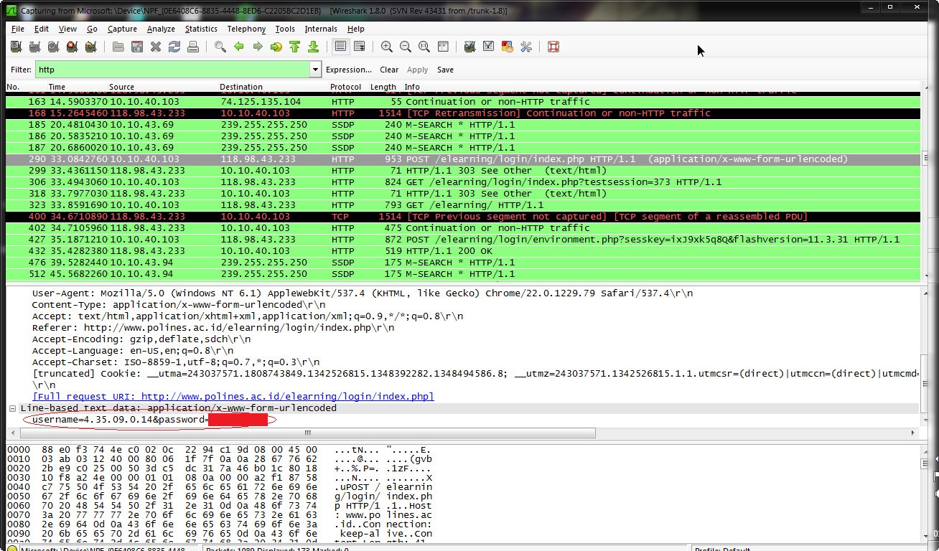The height and width of the screenshot is (551, 939).
Task: Open the Coloring Rules icon
Action: [x=508, y=46]
